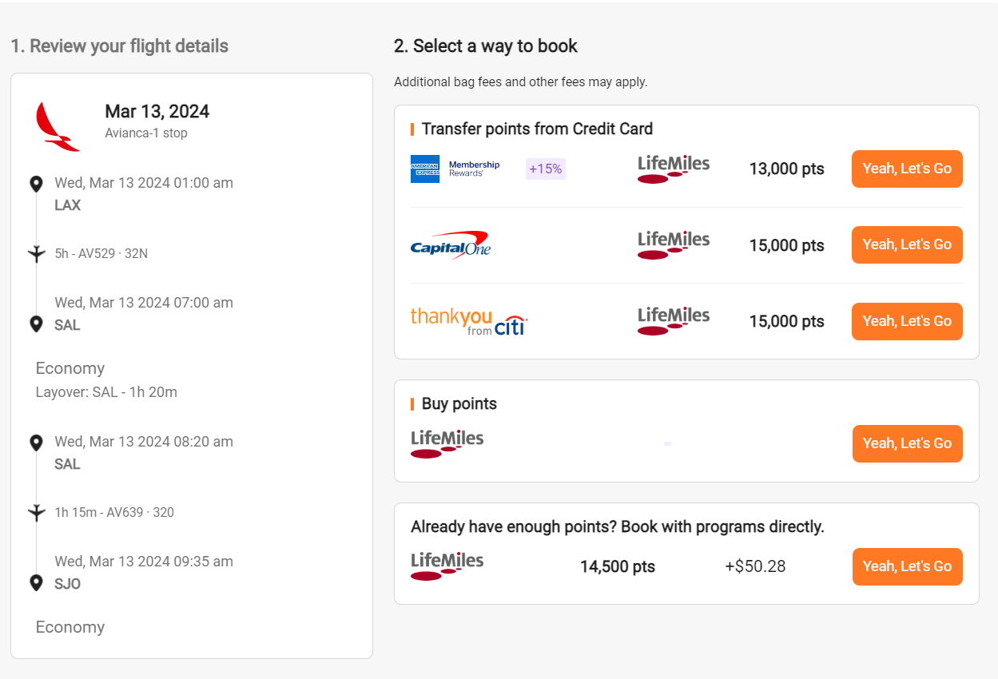Click the airplane icon for flight AV639
Viewport: 998px width, 679px height.
(36, 512)
